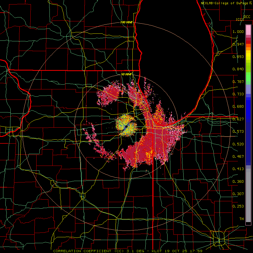Click the 0.360 color scale value

238,182
